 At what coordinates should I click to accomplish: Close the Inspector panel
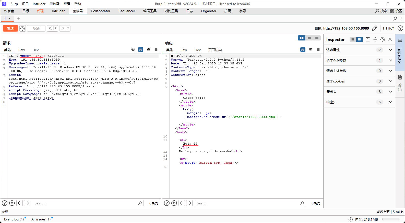(390, 39)
